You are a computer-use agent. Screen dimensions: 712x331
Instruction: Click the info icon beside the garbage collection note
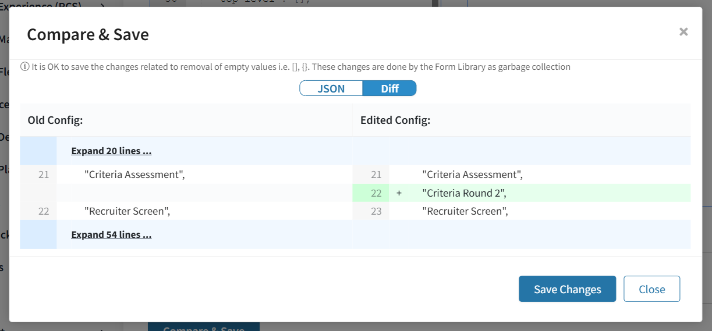tap(25, 67)
